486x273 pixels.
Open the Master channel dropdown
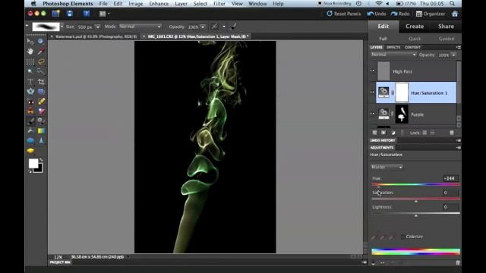pyautogui.click(x=387, y=167)
